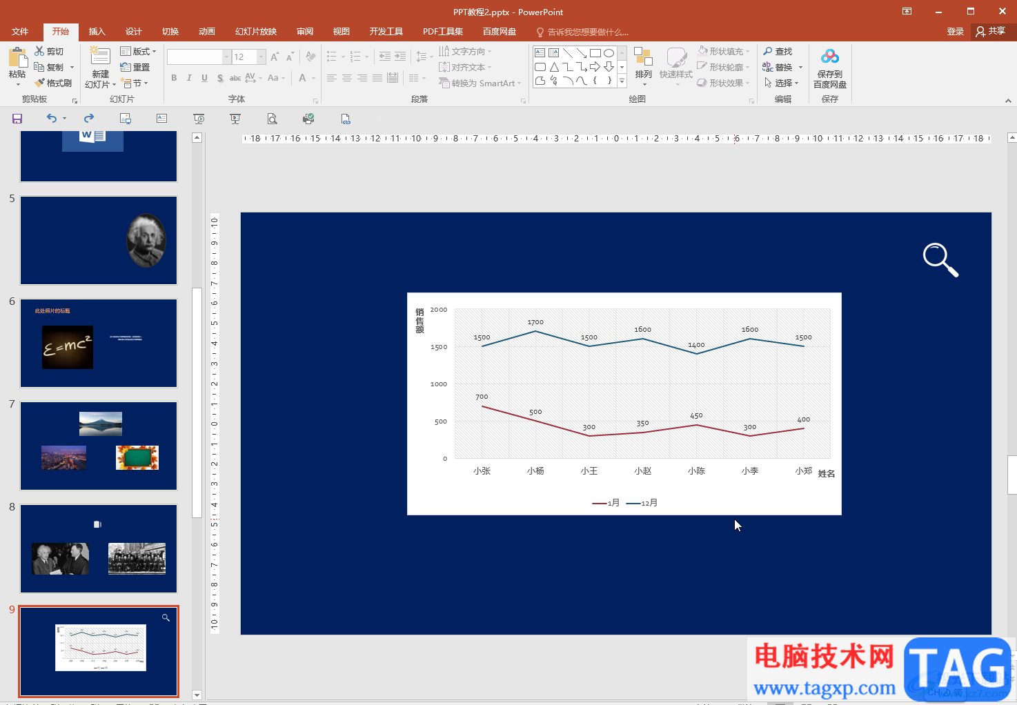The width and height of the screenshot is (1017, 705).
Task: Click the Find (查找) magnifier button
Action: click(778, 51)
